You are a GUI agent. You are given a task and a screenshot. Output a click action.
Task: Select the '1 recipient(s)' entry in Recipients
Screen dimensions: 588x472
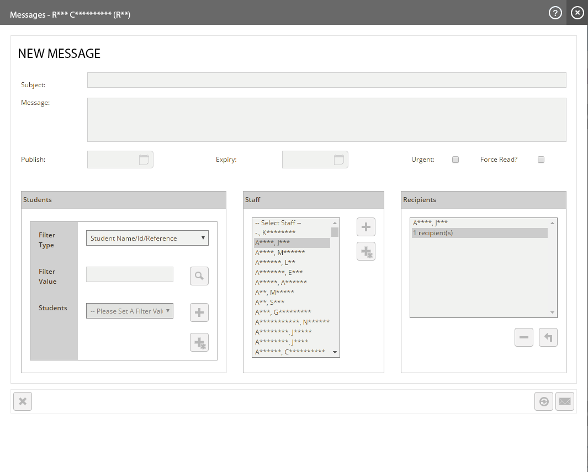pos(479,233)
